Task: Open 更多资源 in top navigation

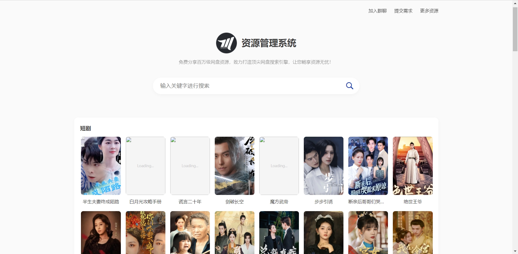Action: tap(429, 11)
